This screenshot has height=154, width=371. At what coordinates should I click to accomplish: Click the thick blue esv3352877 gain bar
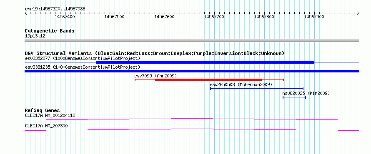pos(205,62)
